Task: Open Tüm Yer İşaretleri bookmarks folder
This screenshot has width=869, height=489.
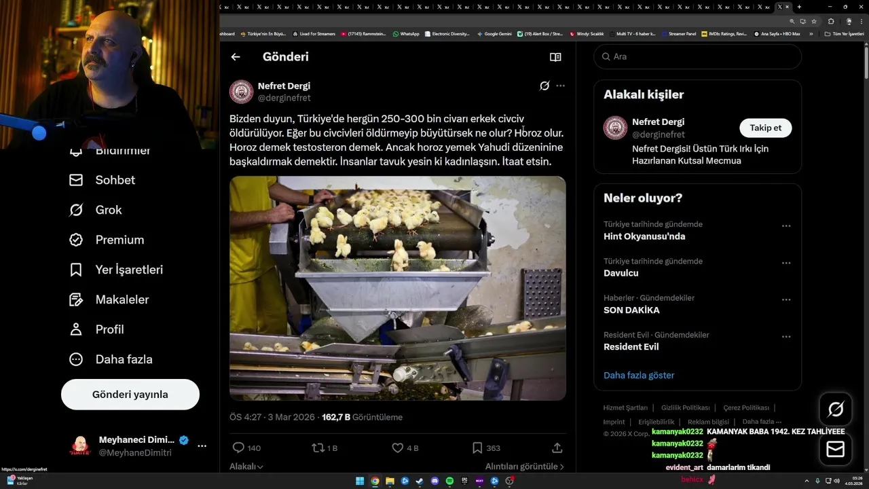Action: click(845, 33)
